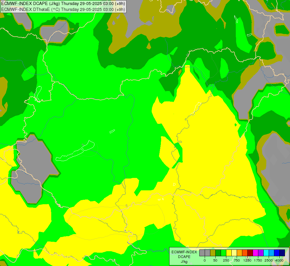Select the red-orange legend swatch
Screen dimensions: 290x266
click(x=245, y=253)
